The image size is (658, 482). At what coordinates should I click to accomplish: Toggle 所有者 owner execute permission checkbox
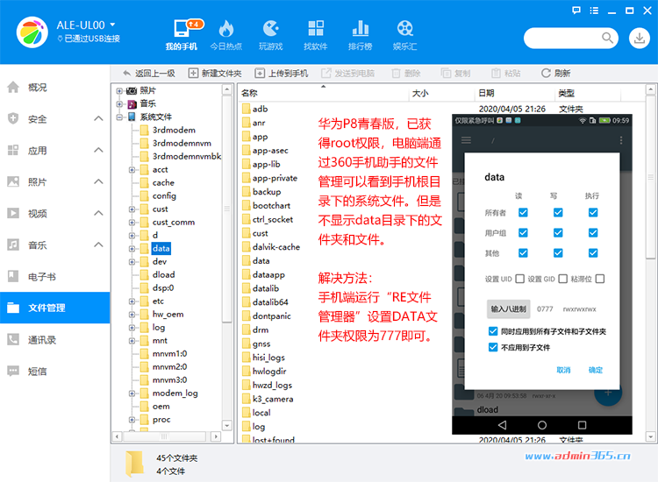click(x=593, y=212)
